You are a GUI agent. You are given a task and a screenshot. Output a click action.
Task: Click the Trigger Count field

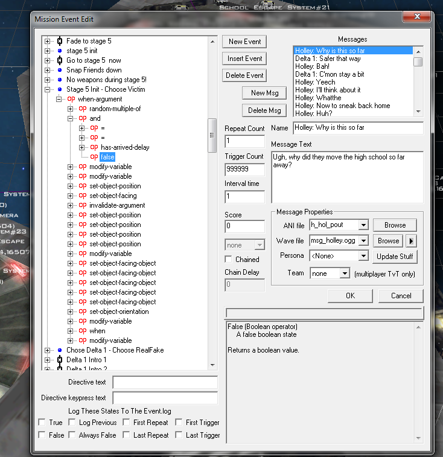tap(244, 169)
